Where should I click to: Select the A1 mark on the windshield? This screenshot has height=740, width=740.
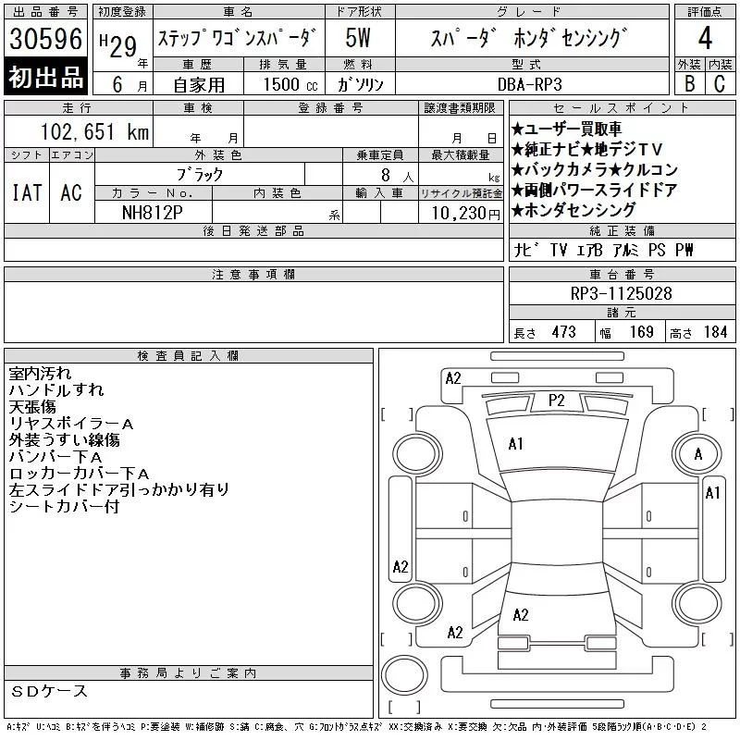coord(515,444)
